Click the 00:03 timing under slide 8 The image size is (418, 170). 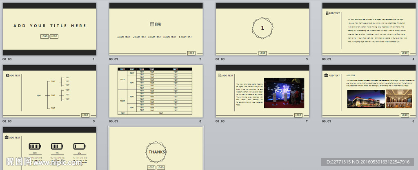point(327,121)
